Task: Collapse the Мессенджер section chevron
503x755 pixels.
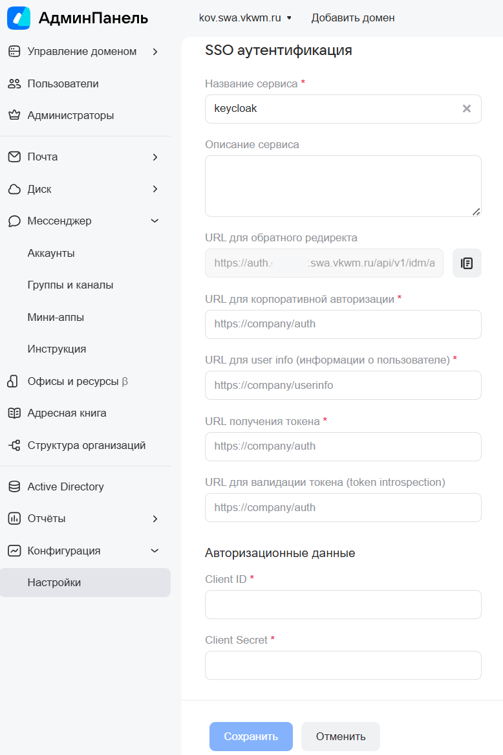Action: [x=155, y=221]
